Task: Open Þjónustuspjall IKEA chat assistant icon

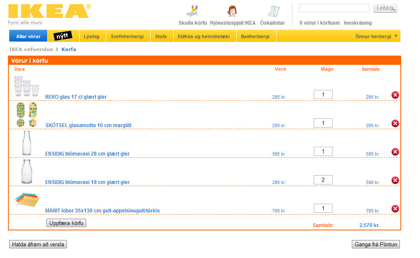Action: (x=232, y=12)
